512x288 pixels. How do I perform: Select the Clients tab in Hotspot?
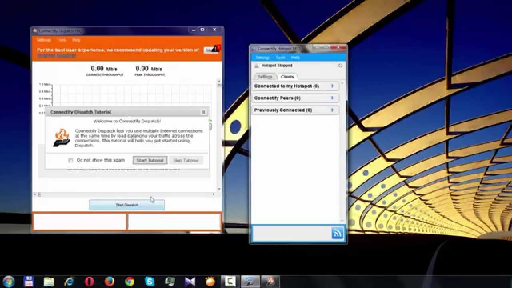point(287,76)
